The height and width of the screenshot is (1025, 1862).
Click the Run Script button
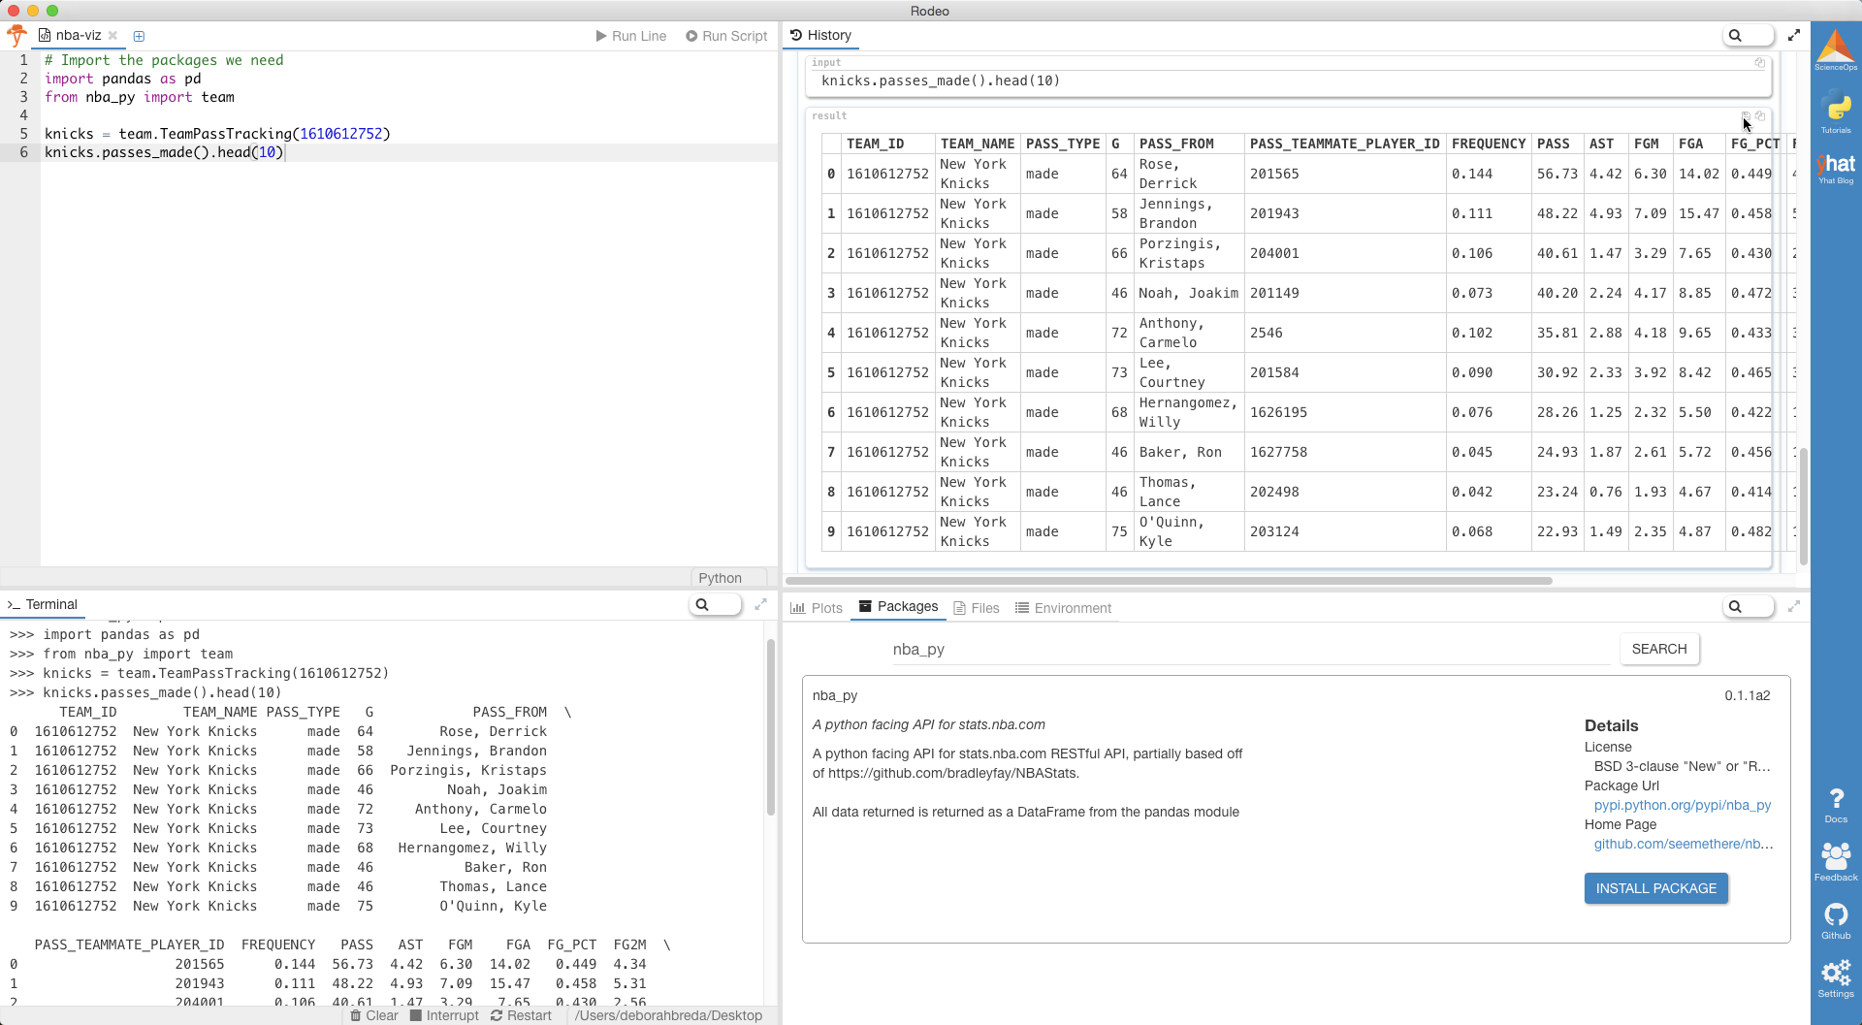coord(726,36)
